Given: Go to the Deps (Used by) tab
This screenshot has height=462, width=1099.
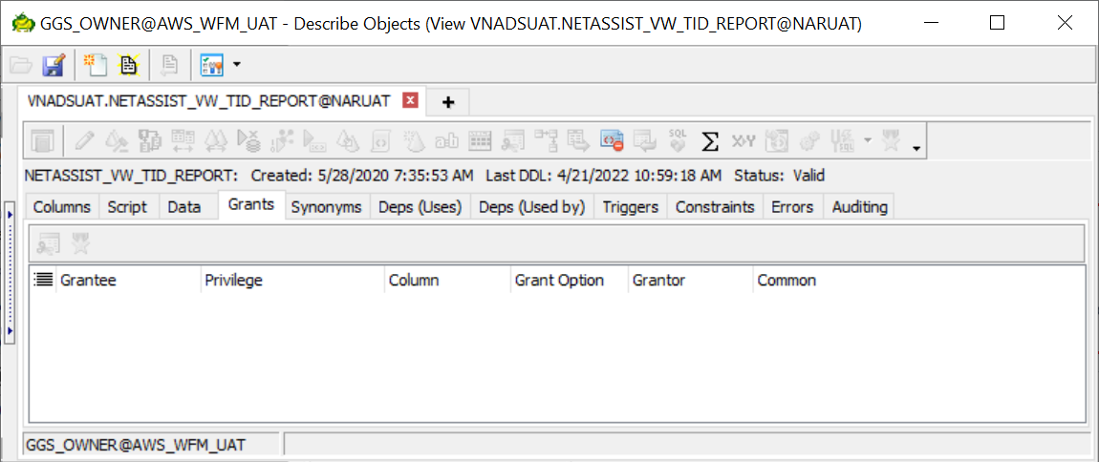Looking at the screenshot, I should 531,207.
